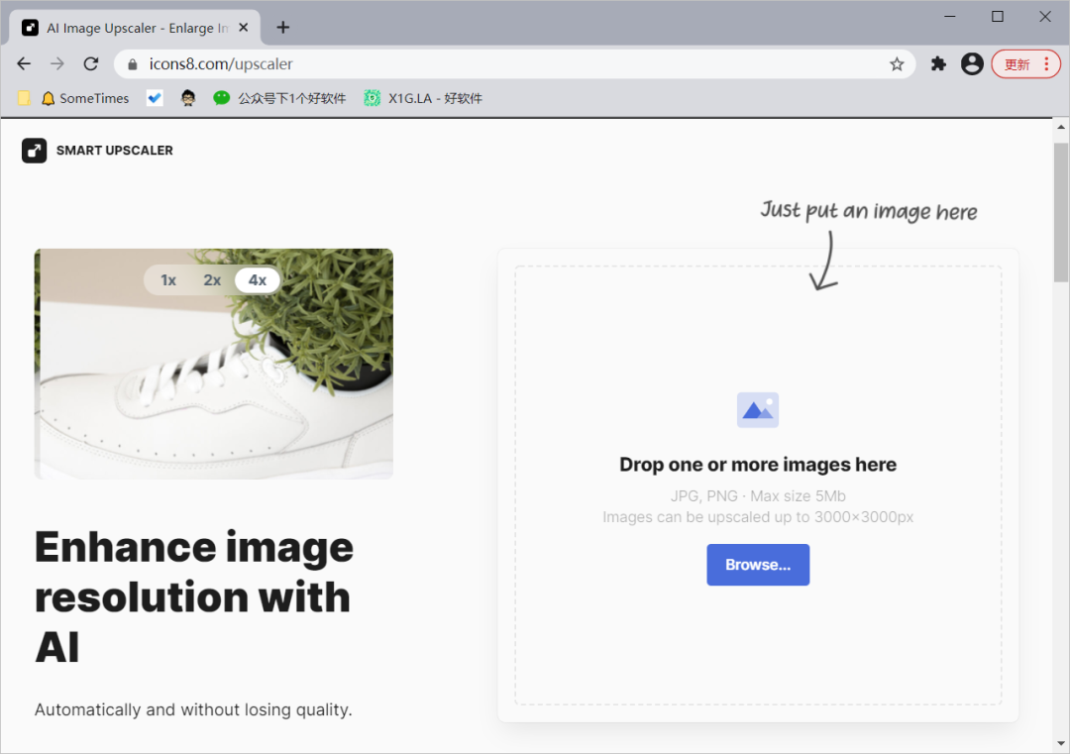
Task: Open the Chrome update menu button
Action: click(x=1025, y=64)
